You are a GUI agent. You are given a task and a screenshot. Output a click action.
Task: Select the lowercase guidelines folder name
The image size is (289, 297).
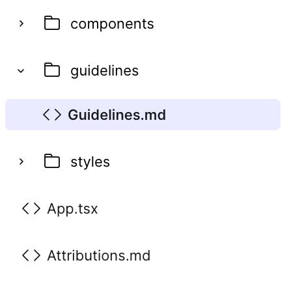(104, 71)
